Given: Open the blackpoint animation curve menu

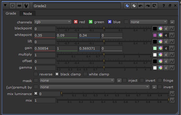Looking at the screenshot, I should (172, 29).
